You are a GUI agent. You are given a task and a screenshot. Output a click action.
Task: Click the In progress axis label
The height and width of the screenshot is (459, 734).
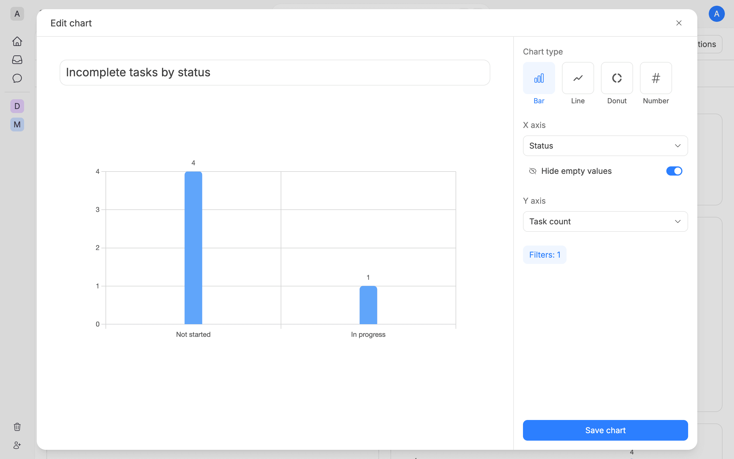[x=368, y=334]
